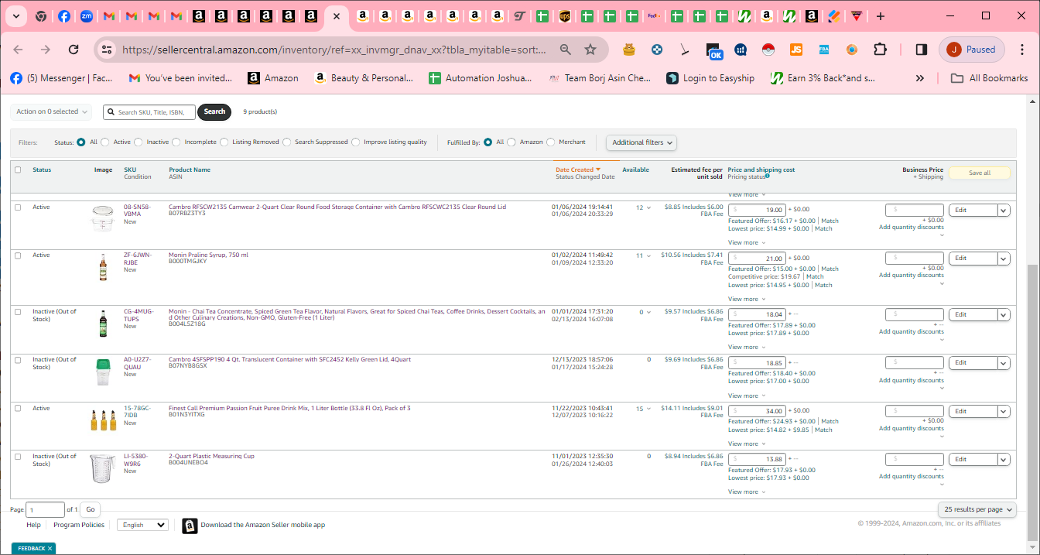Check the Monin Praline Syrup row checkbox
The image size is (1040, 555).
[x=18, y=256]
